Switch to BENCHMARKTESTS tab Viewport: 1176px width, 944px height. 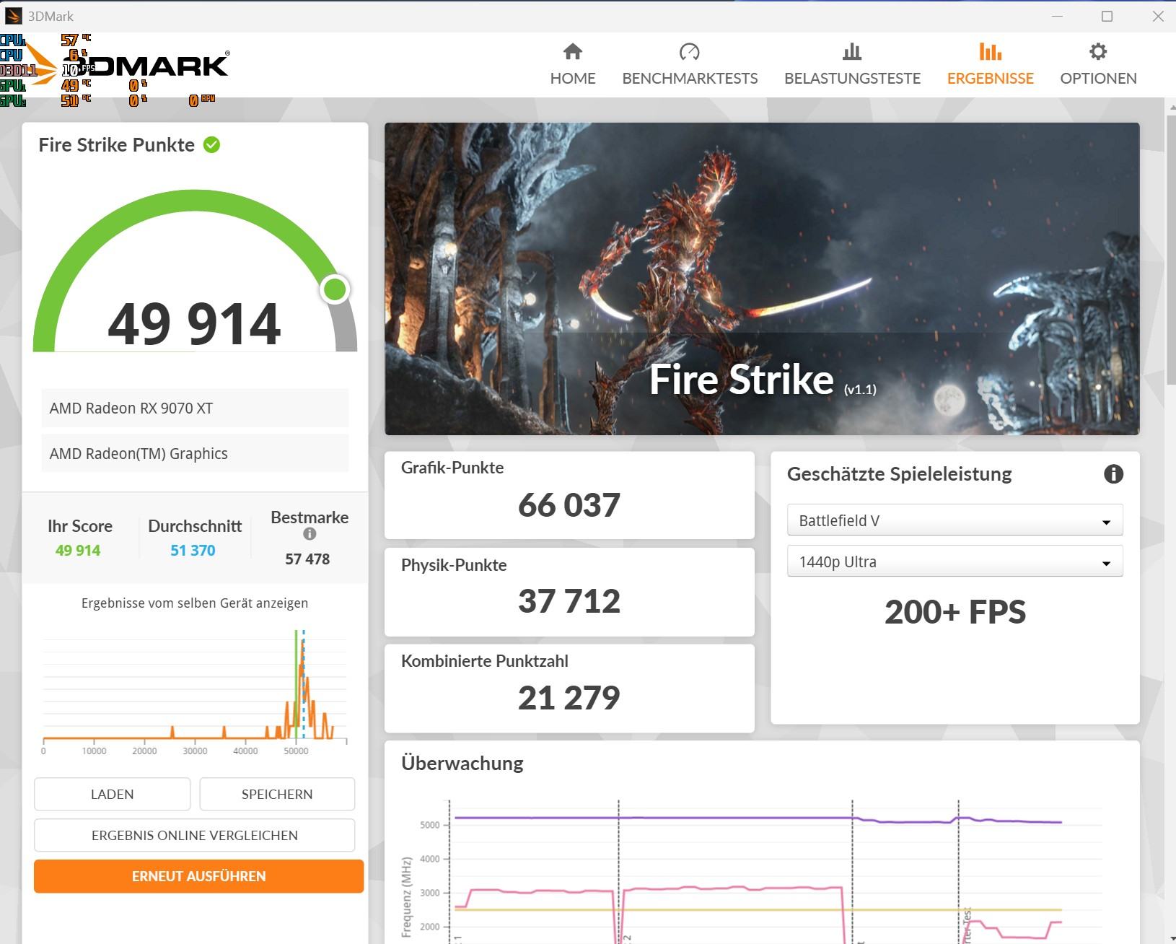690,64
